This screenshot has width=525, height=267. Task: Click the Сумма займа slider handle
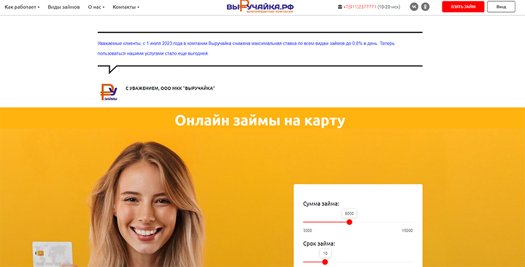[349, 222]
